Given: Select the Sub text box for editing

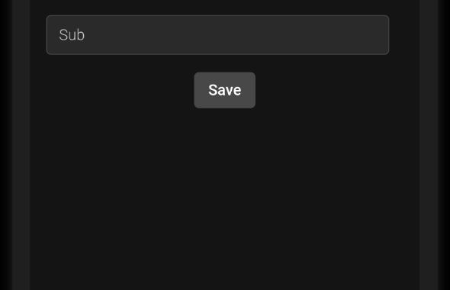Looking at the screenshot, I should tap(217, 35).
